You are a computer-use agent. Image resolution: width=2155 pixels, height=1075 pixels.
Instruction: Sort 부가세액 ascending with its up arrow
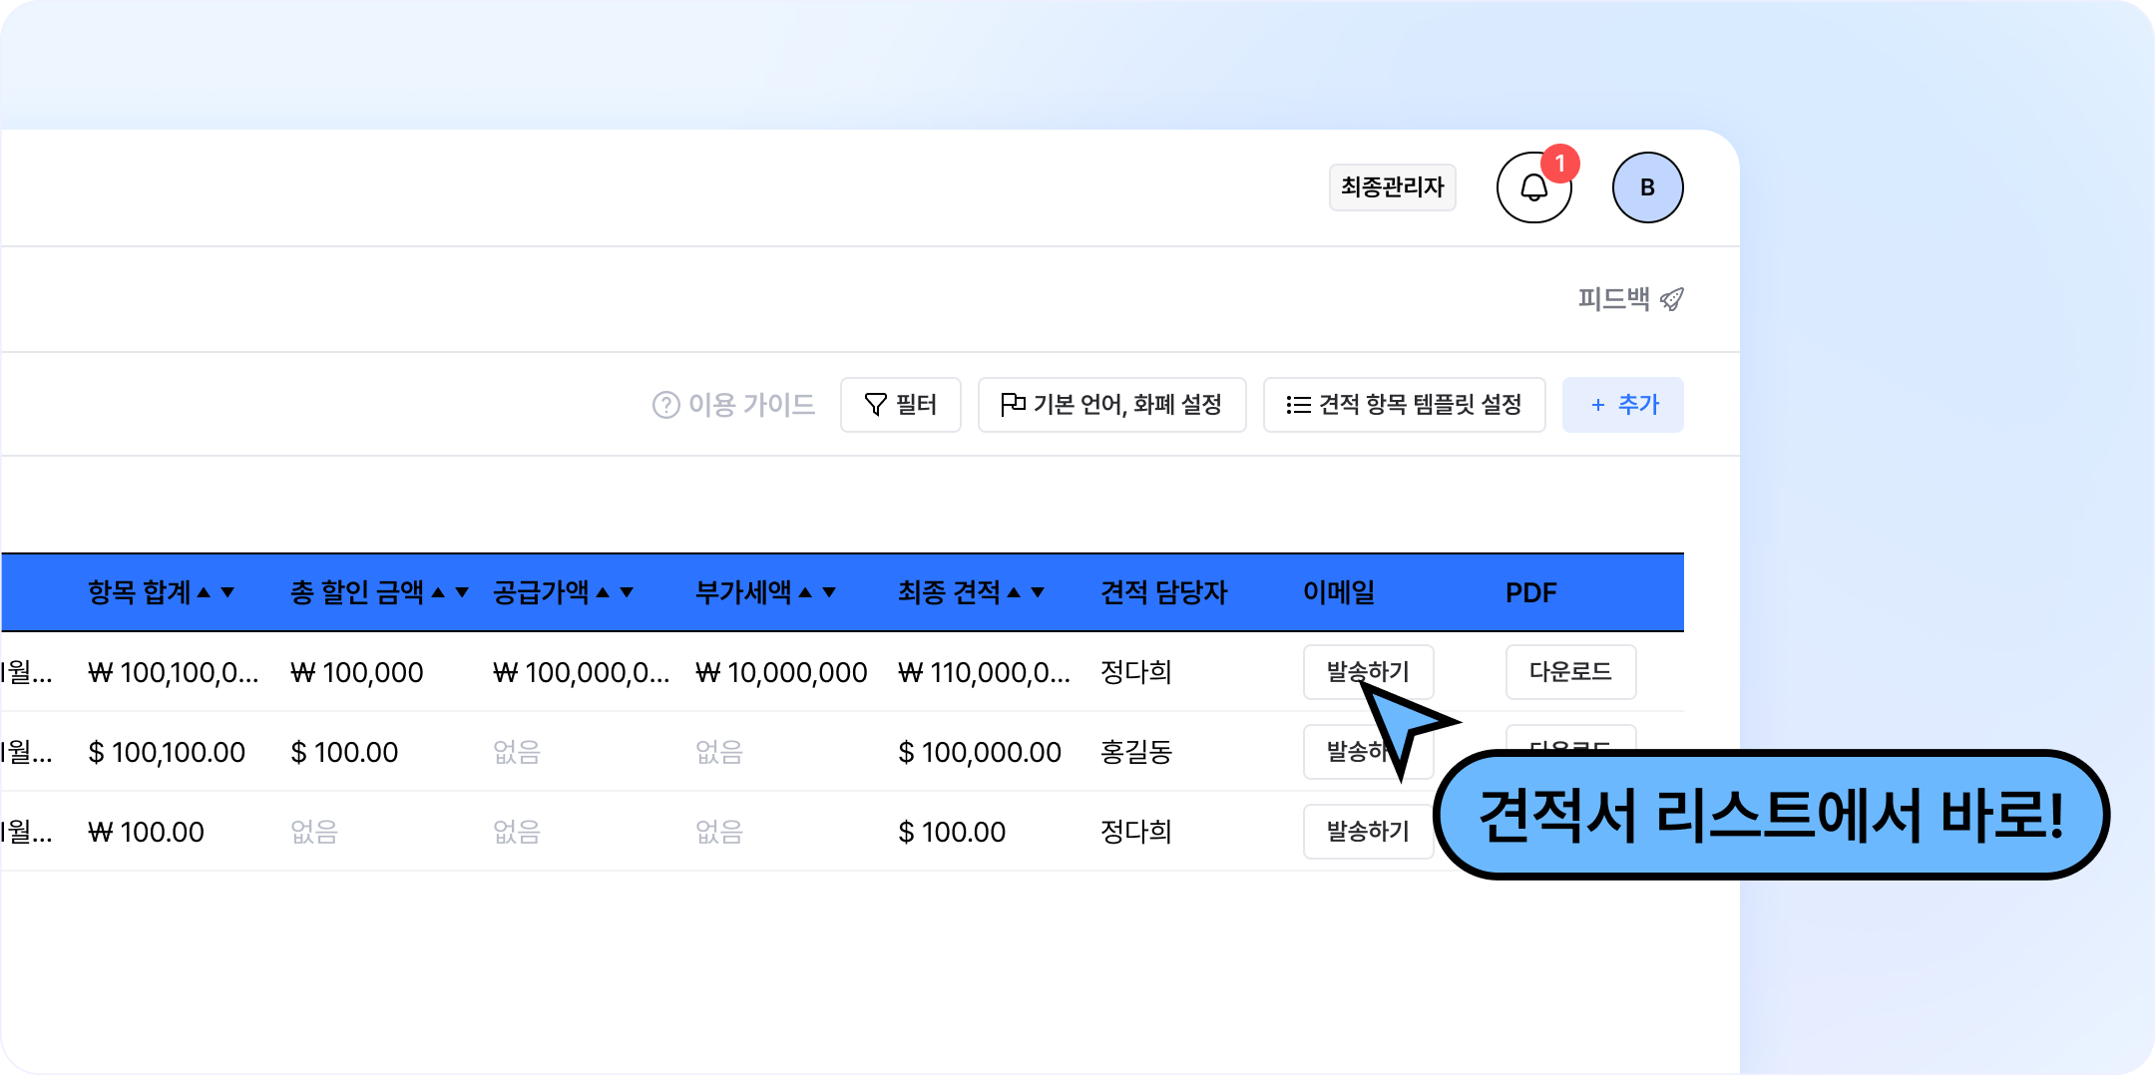tap(805, 592)
